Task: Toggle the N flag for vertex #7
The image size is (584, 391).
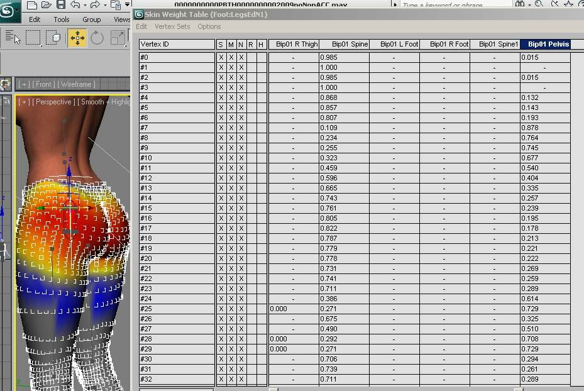Action: tap(241, 128)
